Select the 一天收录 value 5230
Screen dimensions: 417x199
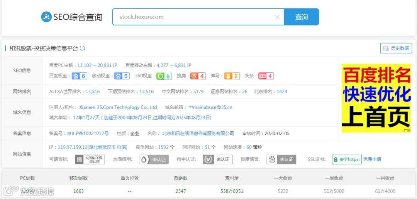283,191
